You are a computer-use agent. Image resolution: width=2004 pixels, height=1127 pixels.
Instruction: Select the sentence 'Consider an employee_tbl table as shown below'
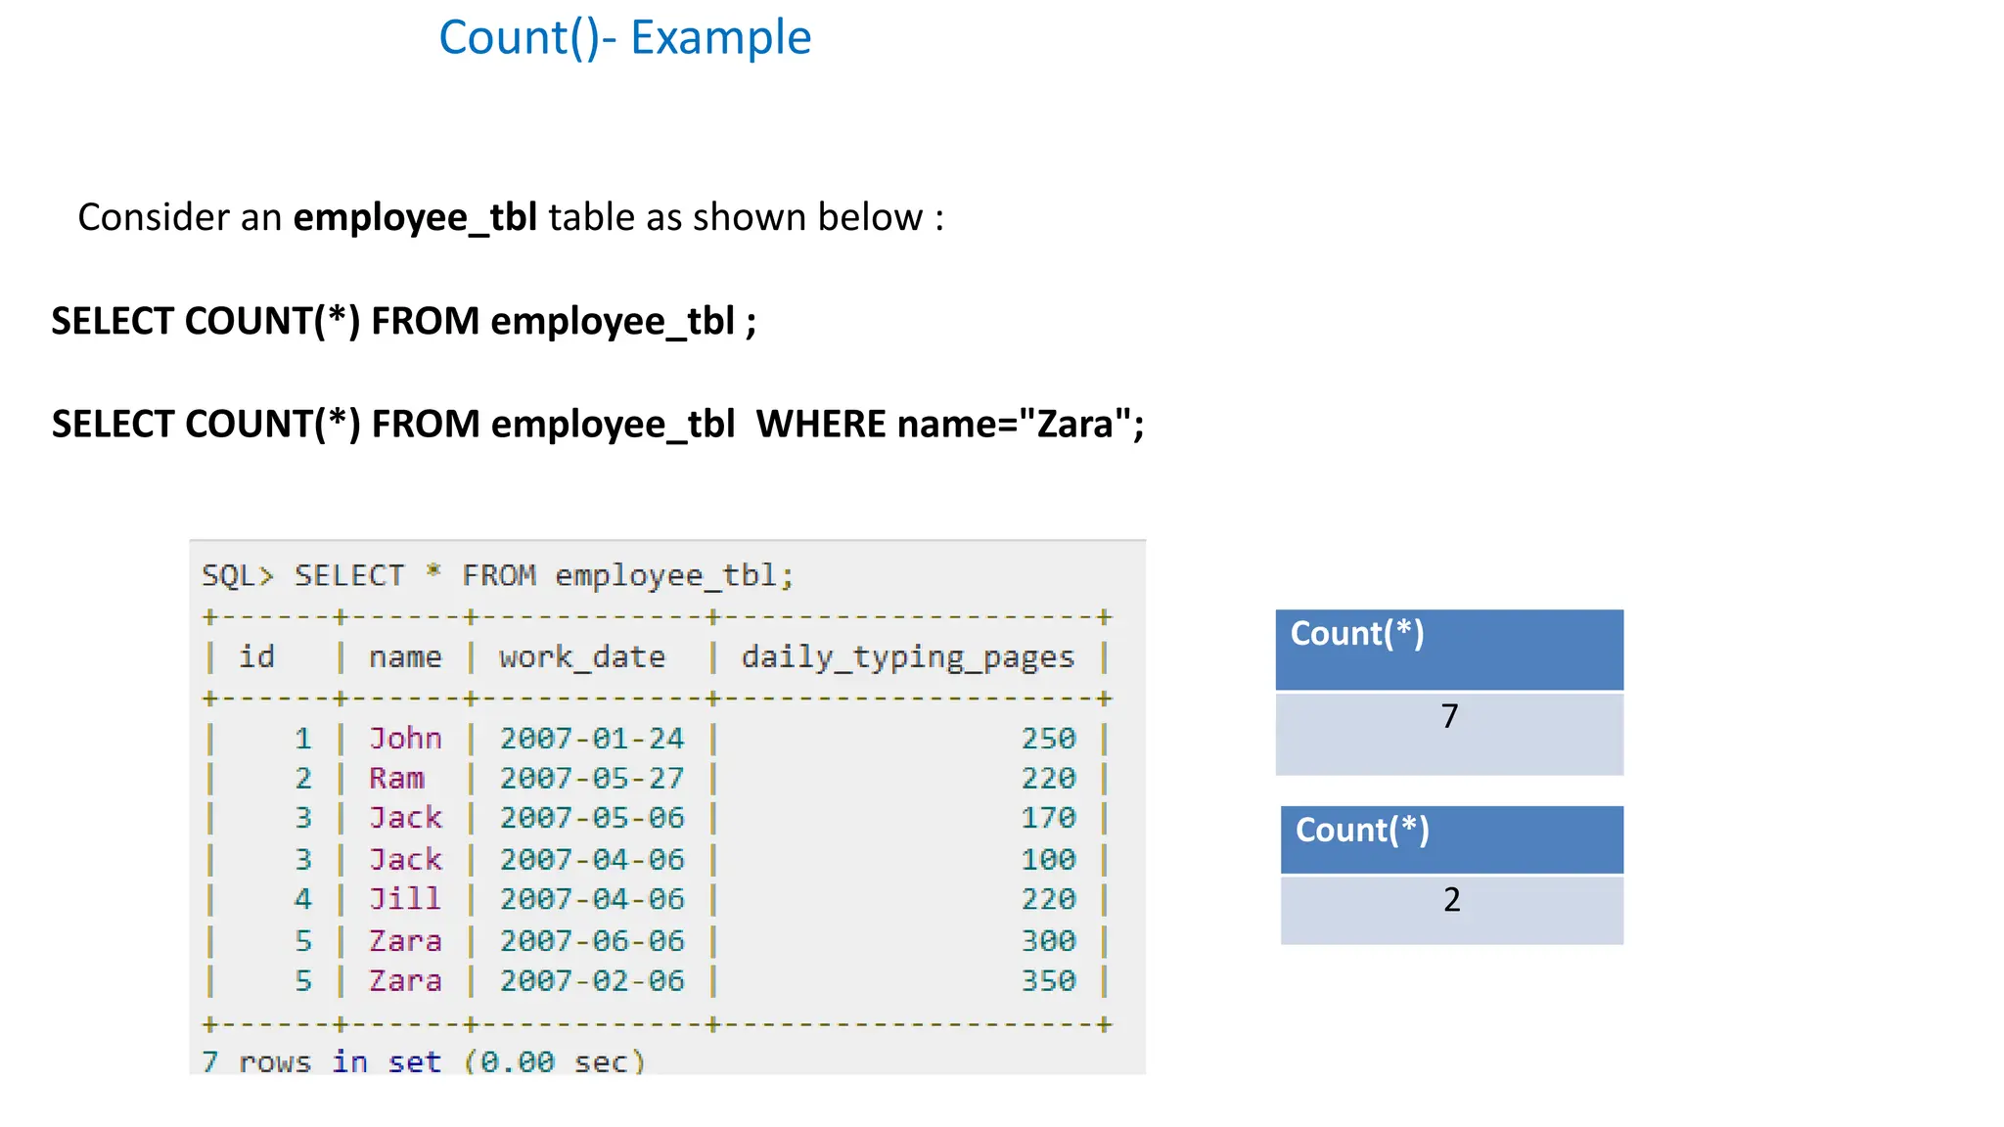coord(500,217)
